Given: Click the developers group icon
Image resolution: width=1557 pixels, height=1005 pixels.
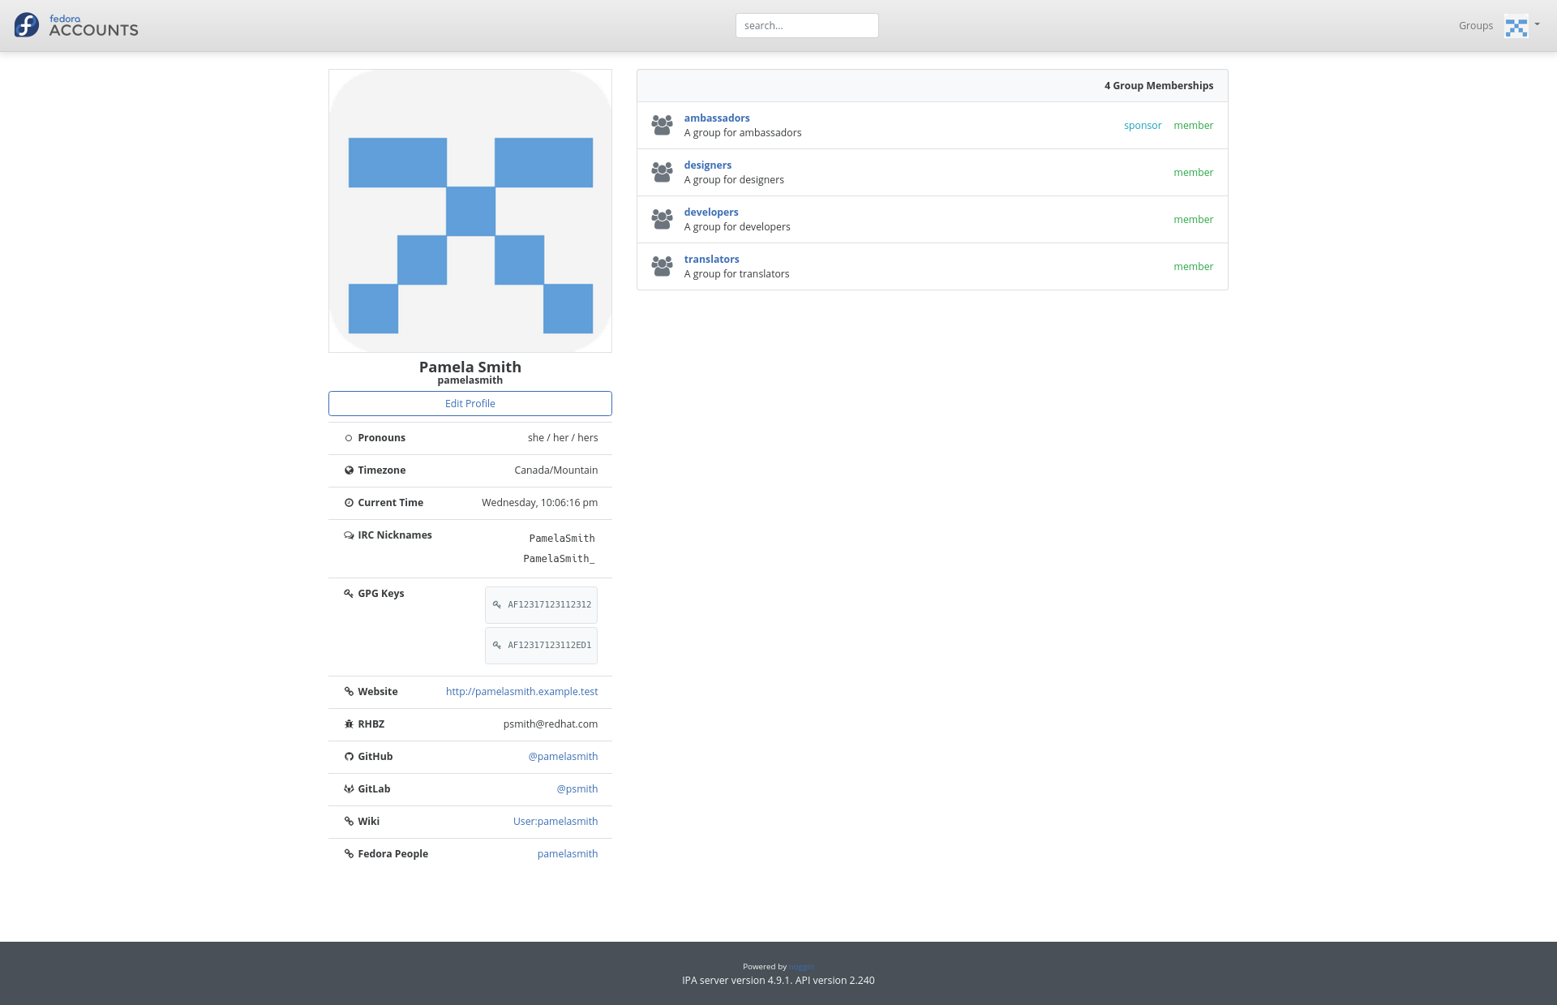Looking at the screenshot, I should point(662,219).
